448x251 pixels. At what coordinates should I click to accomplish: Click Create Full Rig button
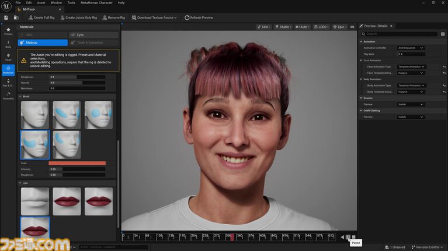pos(41,17)
